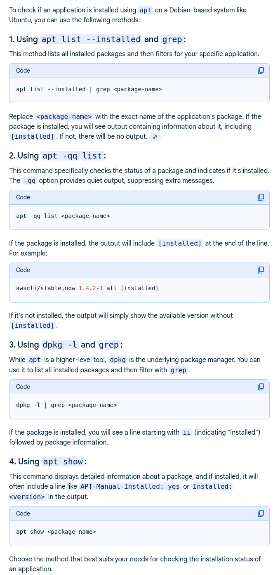Screen dimensions: 280x575
Task: Click heading "2. Using apt -qq list"
Action: [58, 156]
